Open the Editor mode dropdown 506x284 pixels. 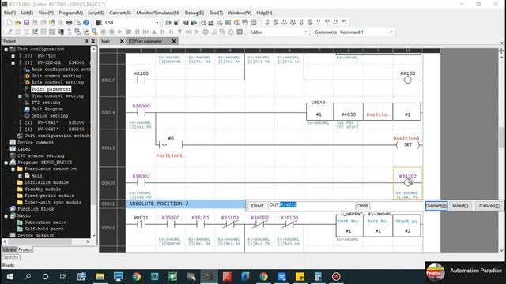pos(305,32)
